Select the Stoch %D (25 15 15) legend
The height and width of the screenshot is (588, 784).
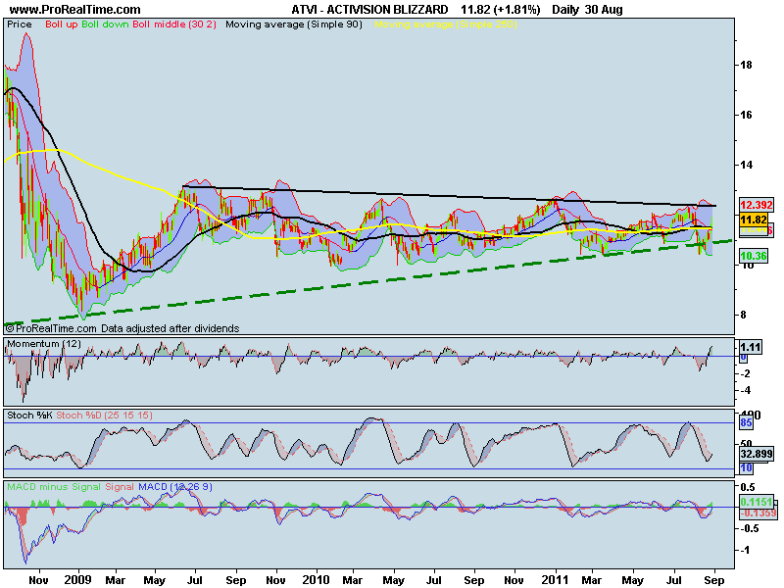(104, 415)
